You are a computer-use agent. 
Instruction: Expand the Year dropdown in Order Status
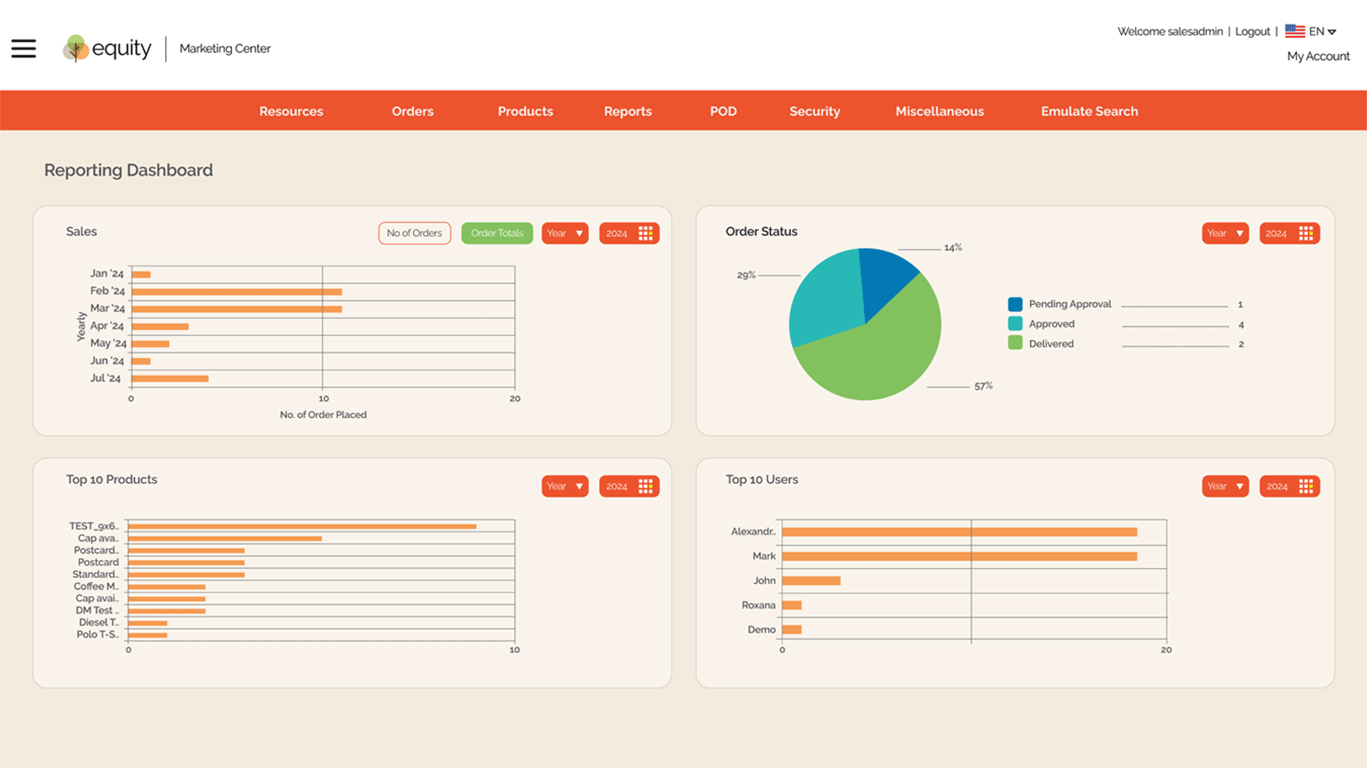(x=1225, y=234)
